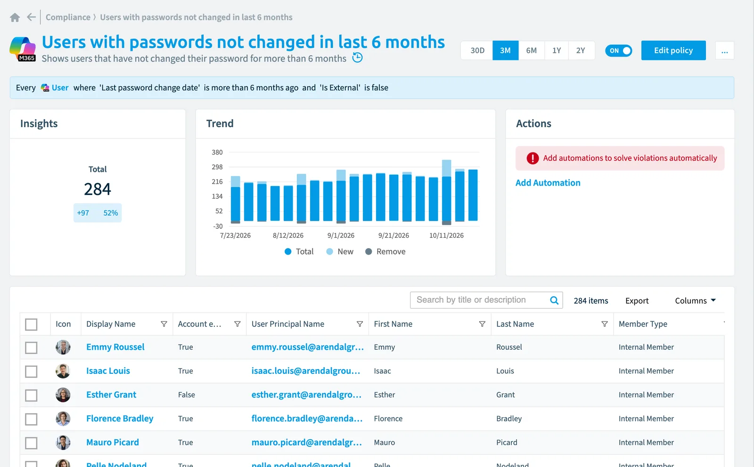Viewport: 754px width, 467px height.
Task: Select the Isaac Louis row checkbox
Action: [31, 371]
